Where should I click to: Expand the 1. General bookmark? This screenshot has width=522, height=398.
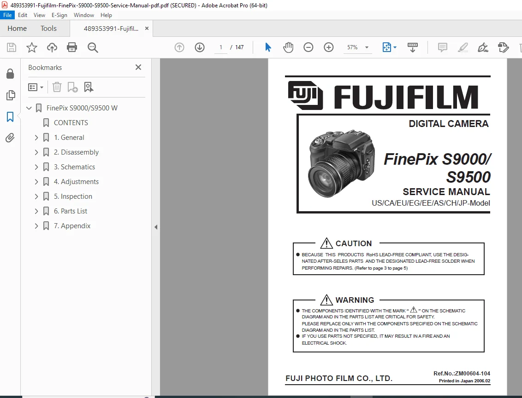[x=36, y=138]
